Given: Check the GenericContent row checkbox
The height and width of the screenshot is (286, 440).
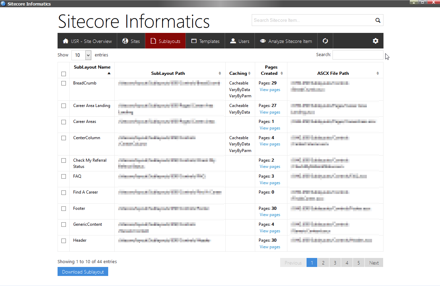Looking at the screenshot, I should pos(63,224).
